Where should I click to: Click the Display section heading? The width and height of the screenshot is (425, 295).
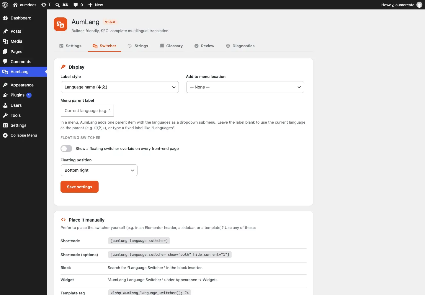76,67
